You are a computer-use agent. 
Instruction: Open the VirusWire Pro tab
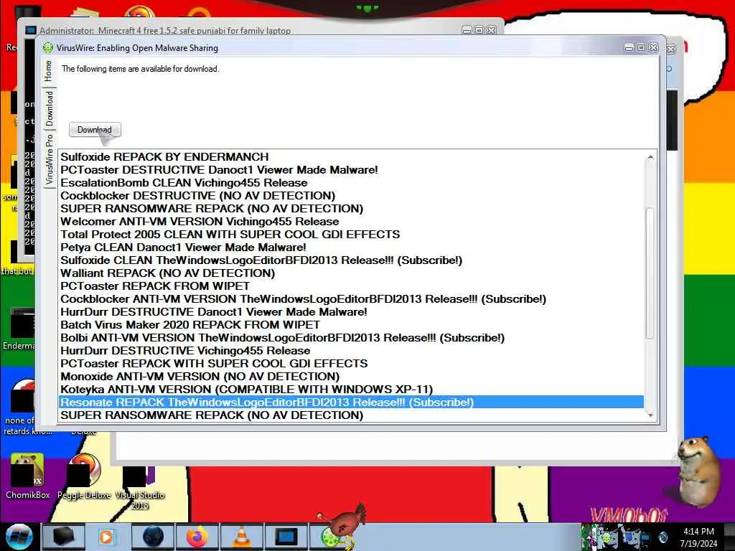49,159
